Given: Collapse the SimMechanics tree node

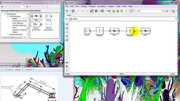Looking at the screenshot, I should click(x=5, y=14).
